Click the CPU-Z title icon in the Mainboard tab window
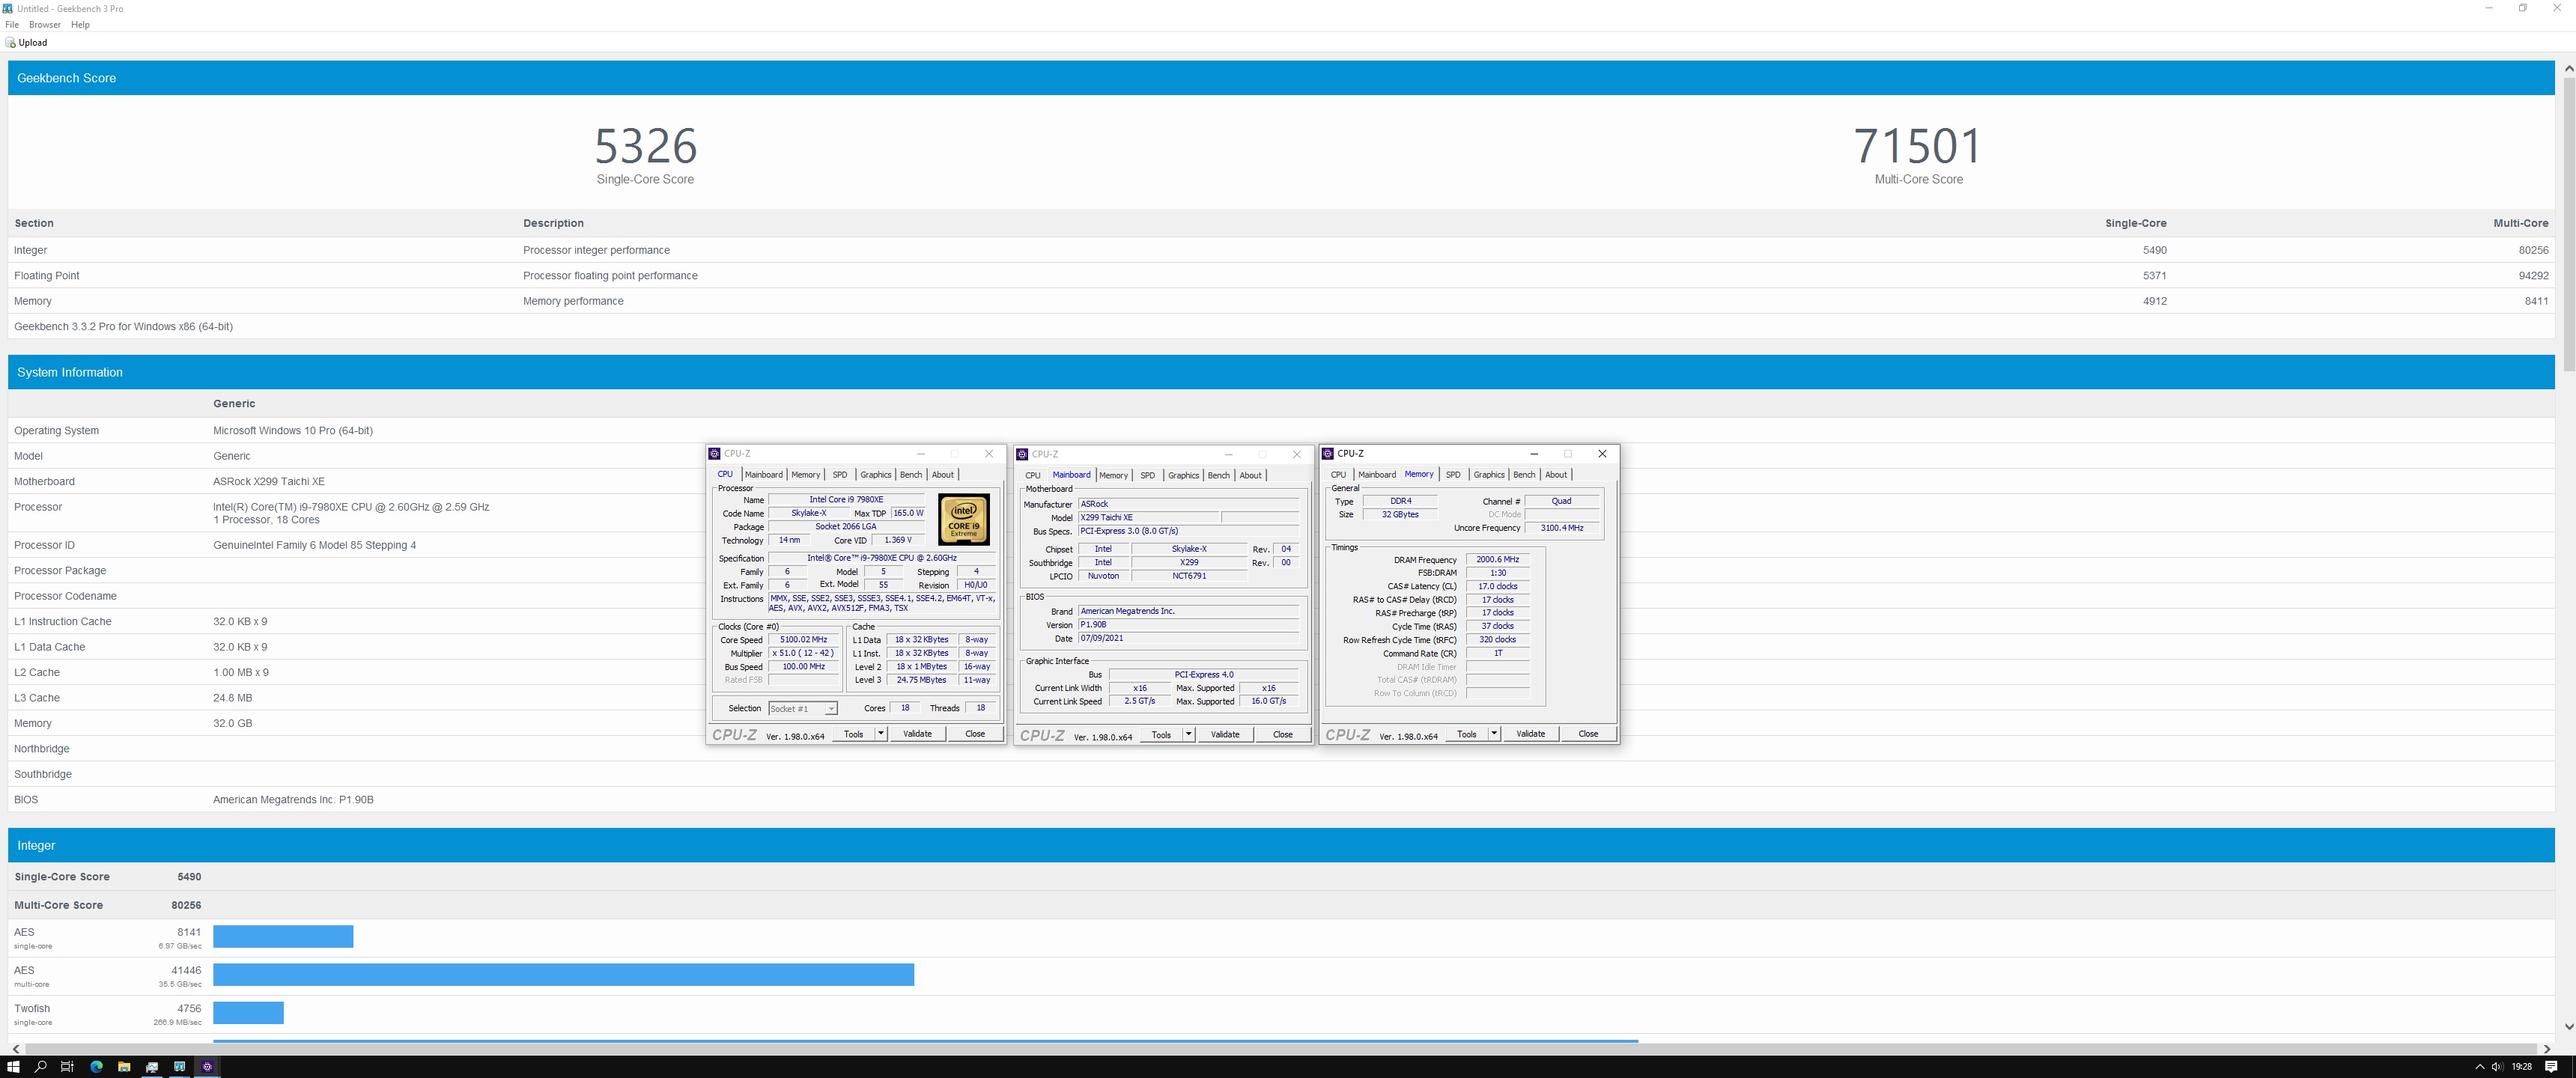The width and height of the screenshot is (2576, 1078). 1022,454
